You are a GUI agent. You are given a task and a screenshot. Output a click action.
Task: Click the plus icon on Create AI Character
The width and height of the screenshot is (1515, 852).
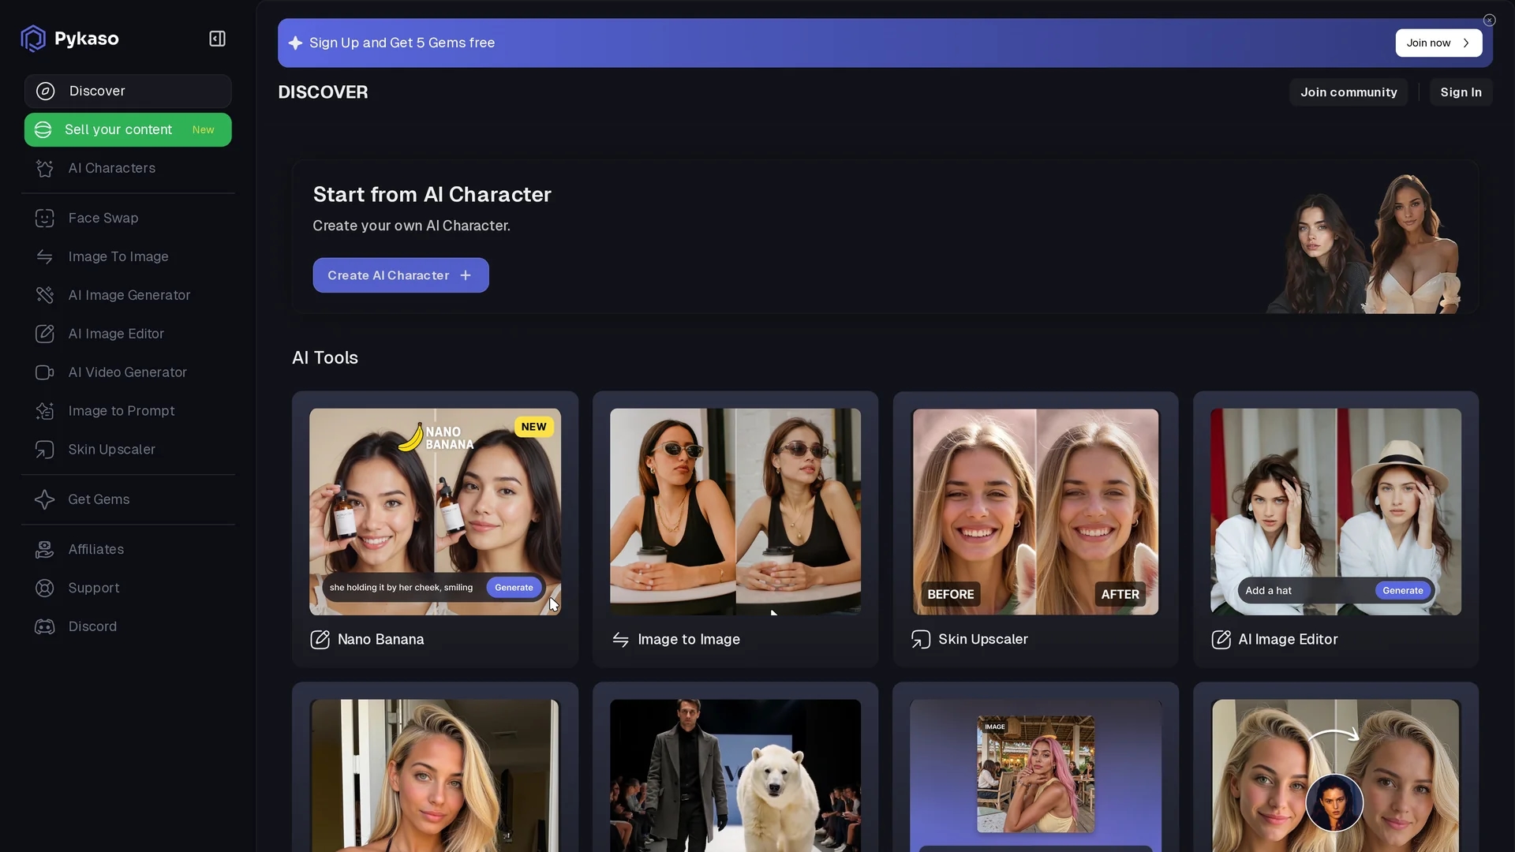click(466, 275)
